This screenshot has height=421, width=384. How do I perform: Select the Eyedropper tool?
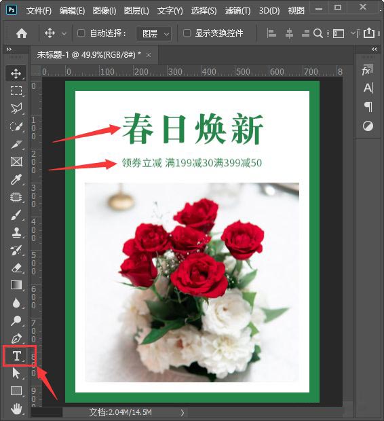(16, 179)
